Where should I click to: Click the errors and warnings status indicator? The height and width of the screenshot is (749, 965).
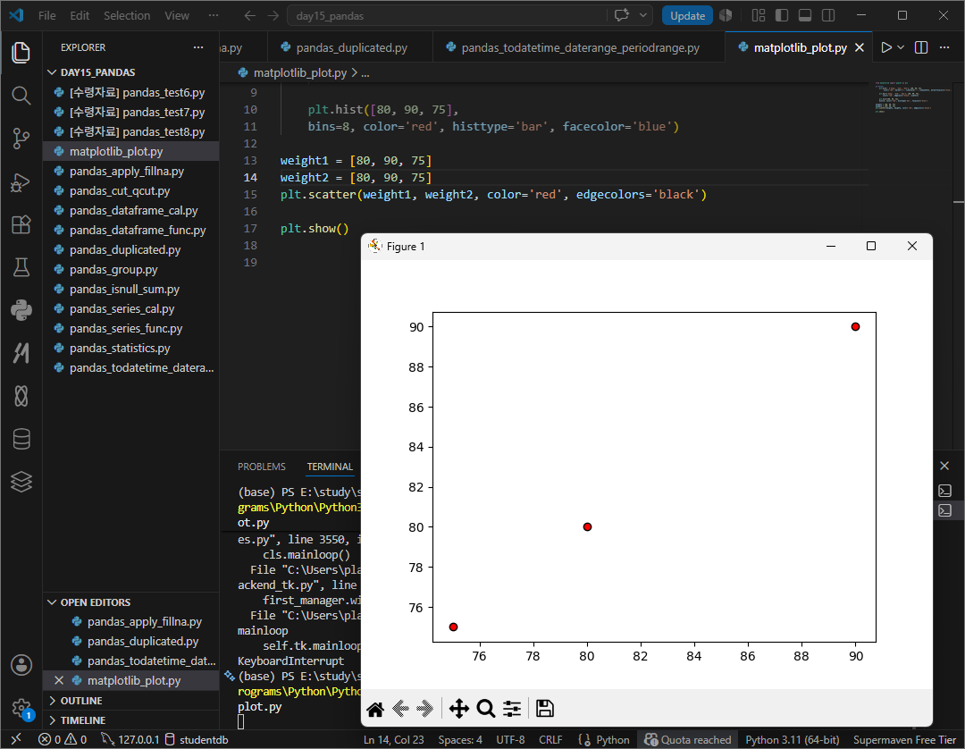pos(63,740)
